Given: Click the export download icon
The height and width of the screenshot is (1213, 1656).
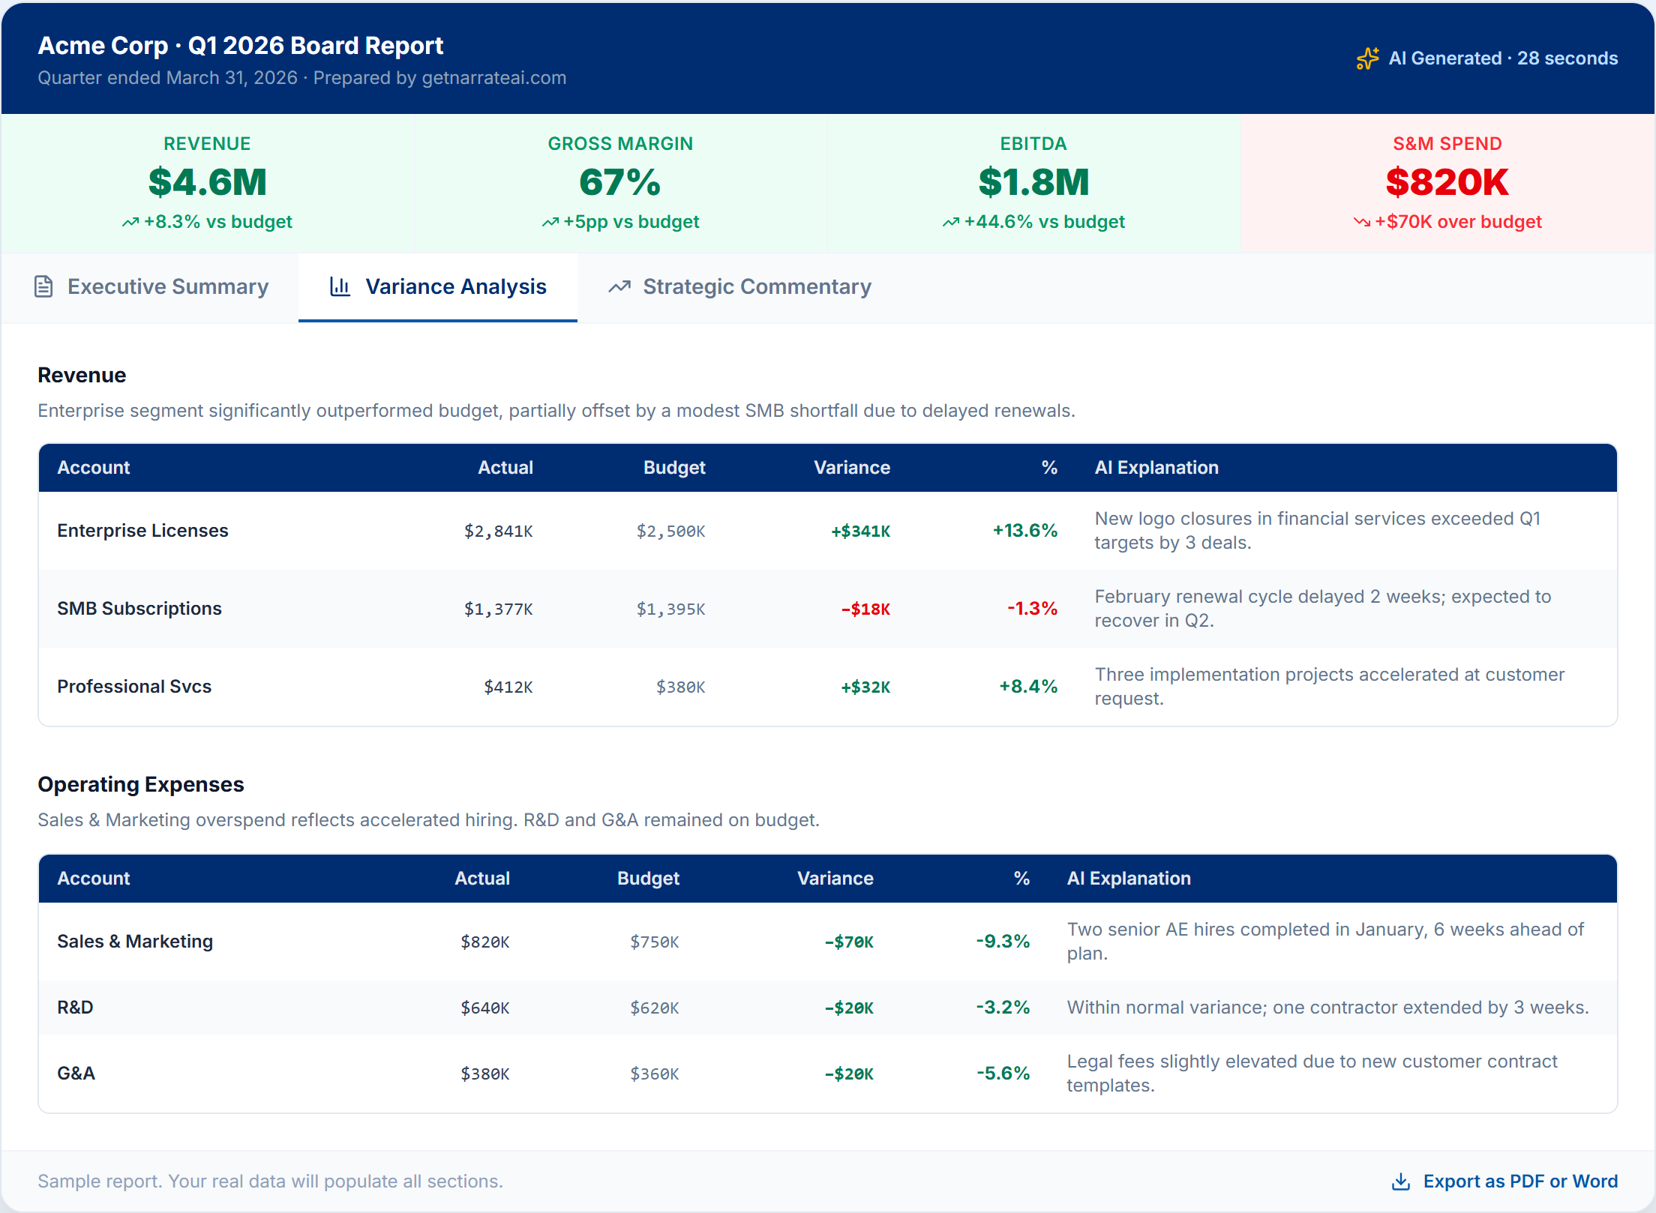Looking at the screenshot, I should 1400,1182.
